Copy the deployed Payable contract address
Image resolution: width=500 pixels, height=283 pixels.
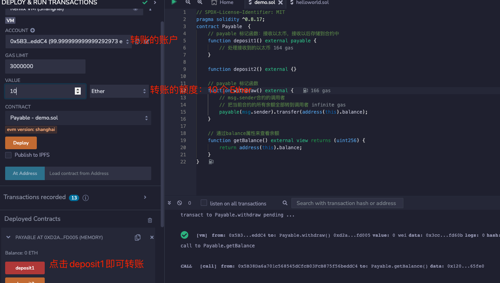pos(138,237)
